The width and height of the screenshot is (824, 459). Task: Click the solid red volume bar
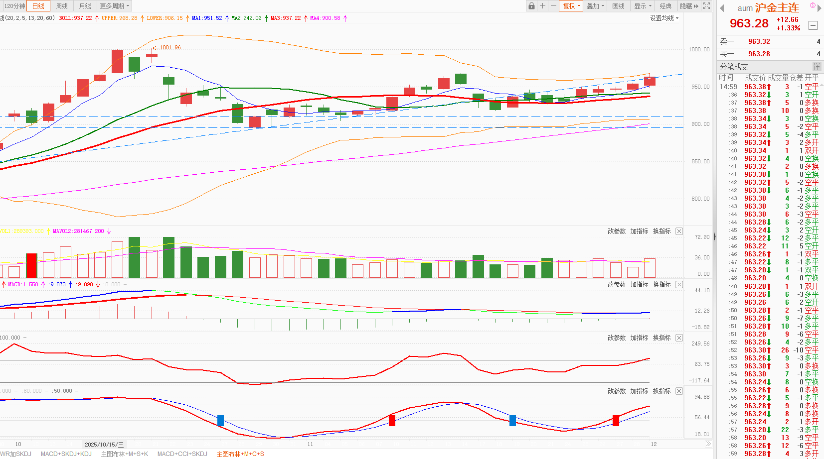tap(31, 265)
